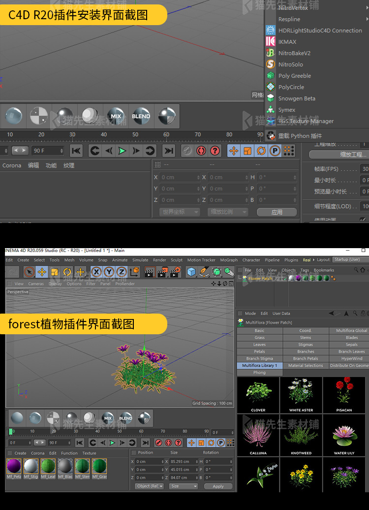Click the green timeline playhead at frame 0

click(11, 431)
